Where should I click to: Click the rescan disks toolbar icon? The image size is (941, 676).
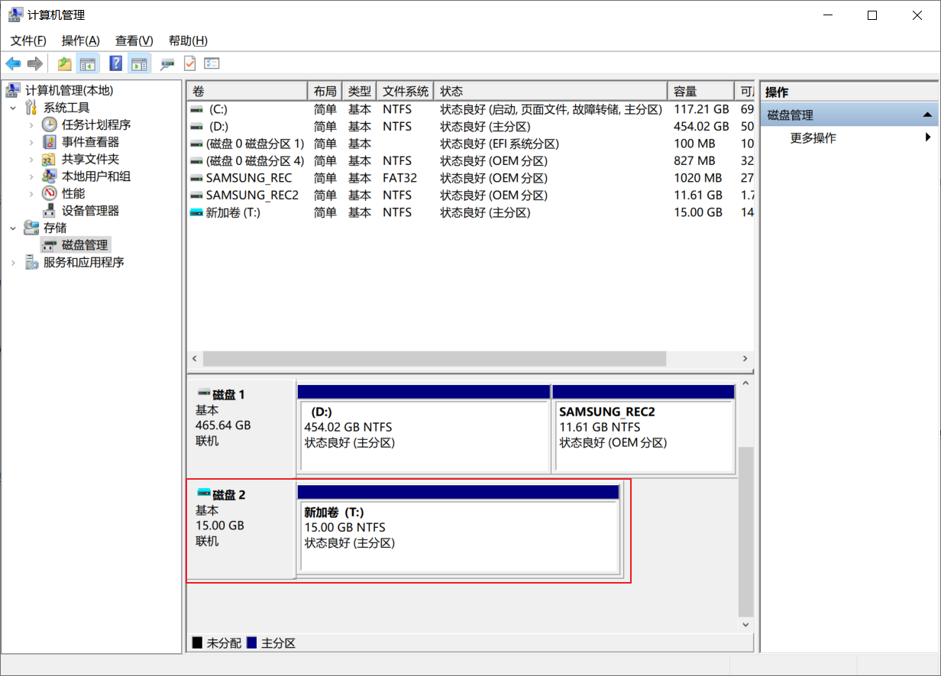click(166, 63)
